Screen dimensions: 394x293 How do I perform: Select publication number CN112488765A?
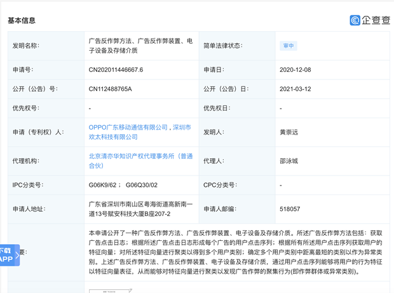coord(111,89)
